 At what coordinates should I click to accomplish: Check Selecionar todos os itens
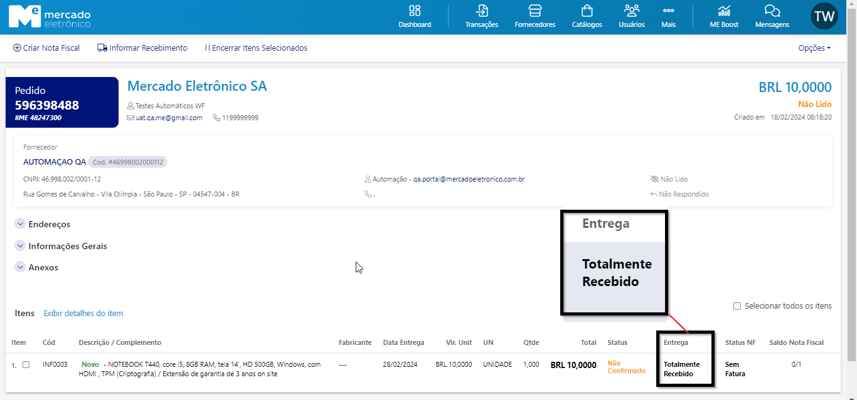coord(737,306)
